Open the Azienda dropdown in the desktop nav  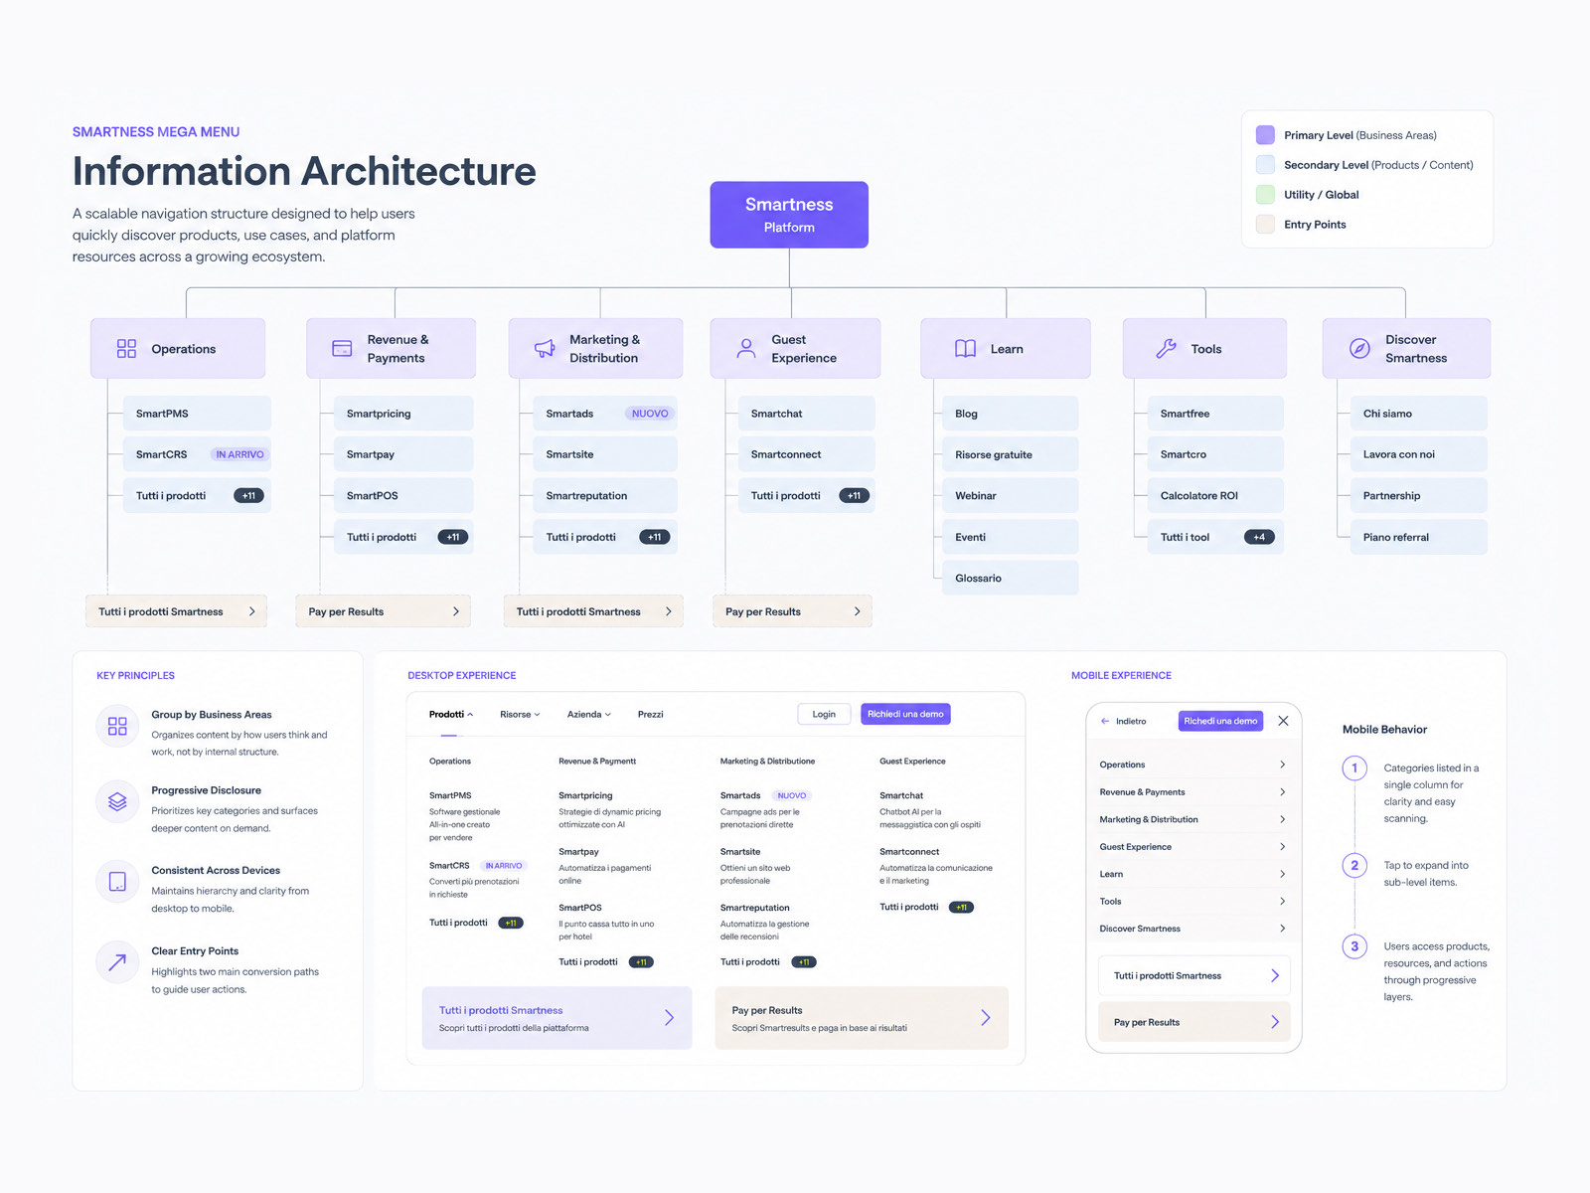589,715
